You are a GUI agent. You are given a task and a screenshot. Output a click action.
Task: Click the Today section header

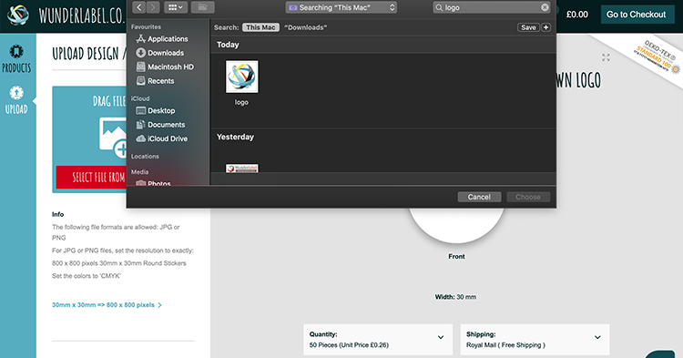coord(228,45)
